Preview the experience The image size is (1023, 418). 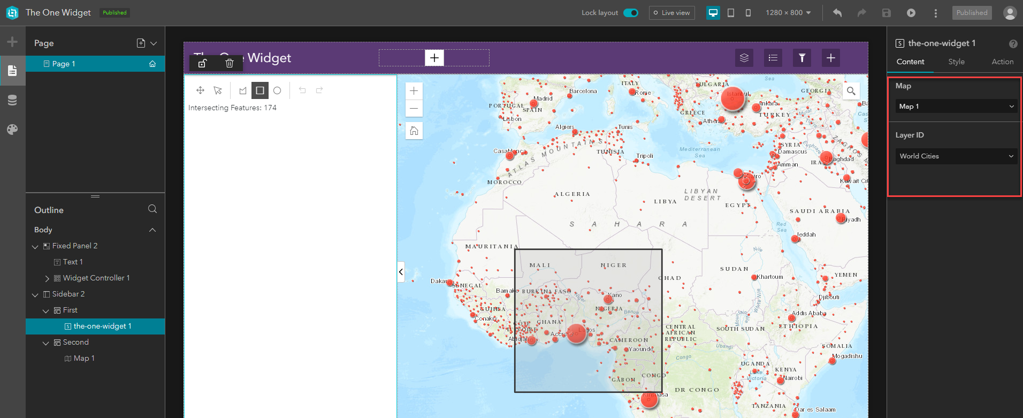tap(911, 13)
